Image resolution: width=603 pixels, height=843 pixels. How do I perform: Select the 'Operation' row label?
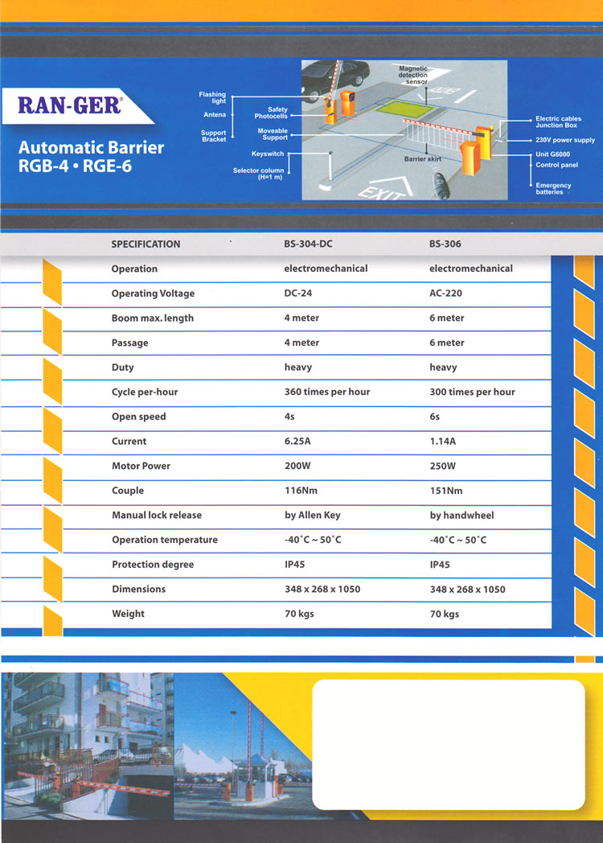pyautogui.click(x=134, y=269)
